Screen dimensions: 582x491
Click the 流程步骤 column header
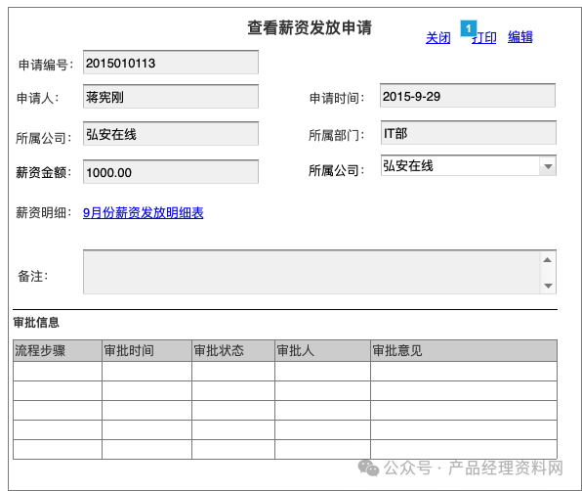pos(58,350)
